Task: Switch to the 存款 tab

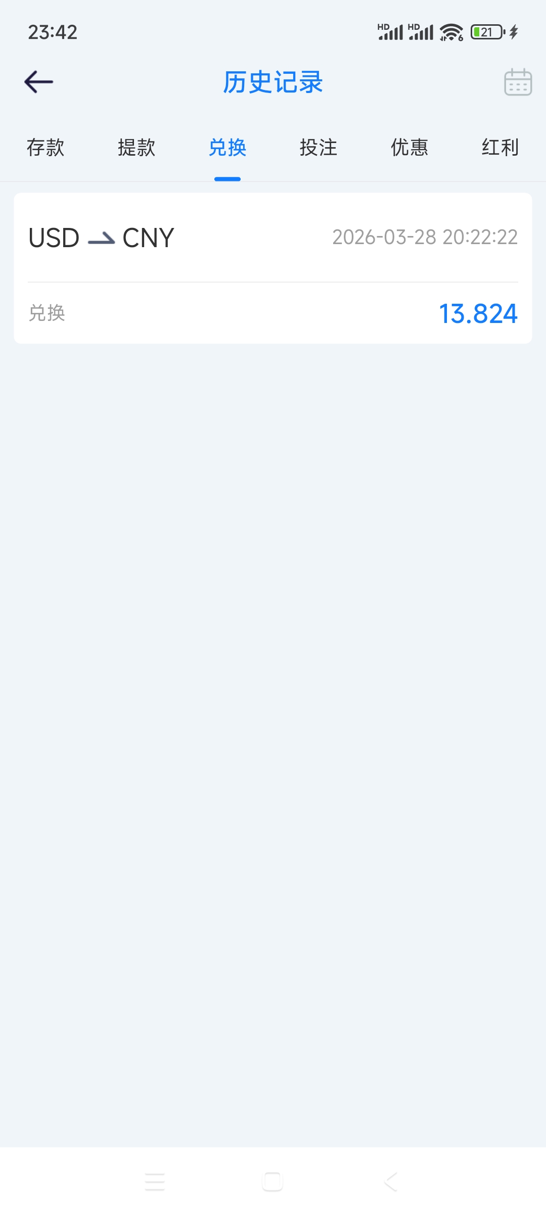Action: click(x=45, y=148)
